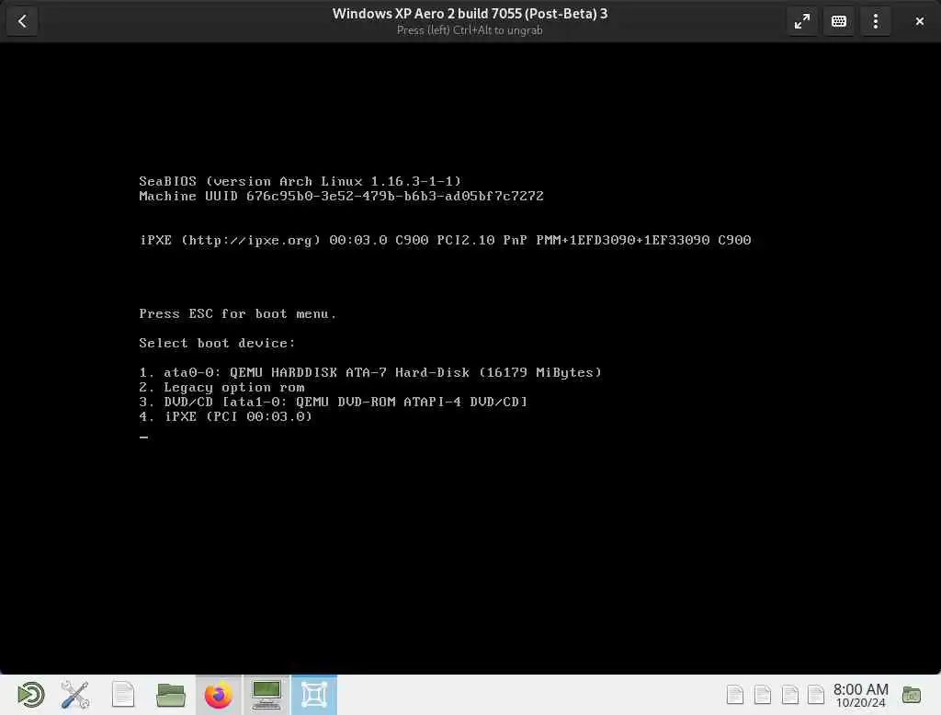The width and height of the screenshot is (941, 715).
Task: Click the first document tray icon
Action: point(734,695)
